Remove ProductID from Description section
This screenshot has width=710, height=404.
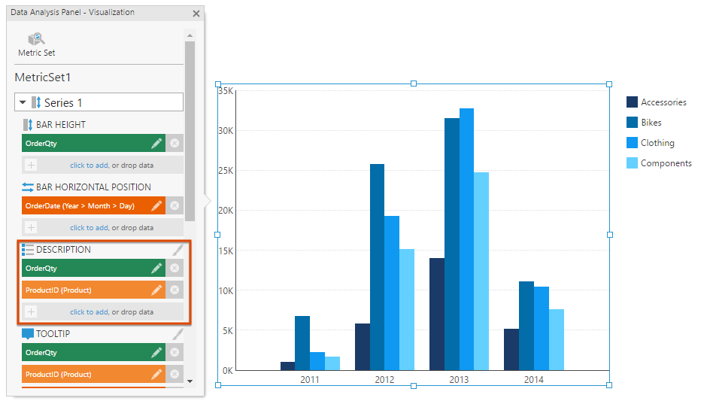point(174,290)
